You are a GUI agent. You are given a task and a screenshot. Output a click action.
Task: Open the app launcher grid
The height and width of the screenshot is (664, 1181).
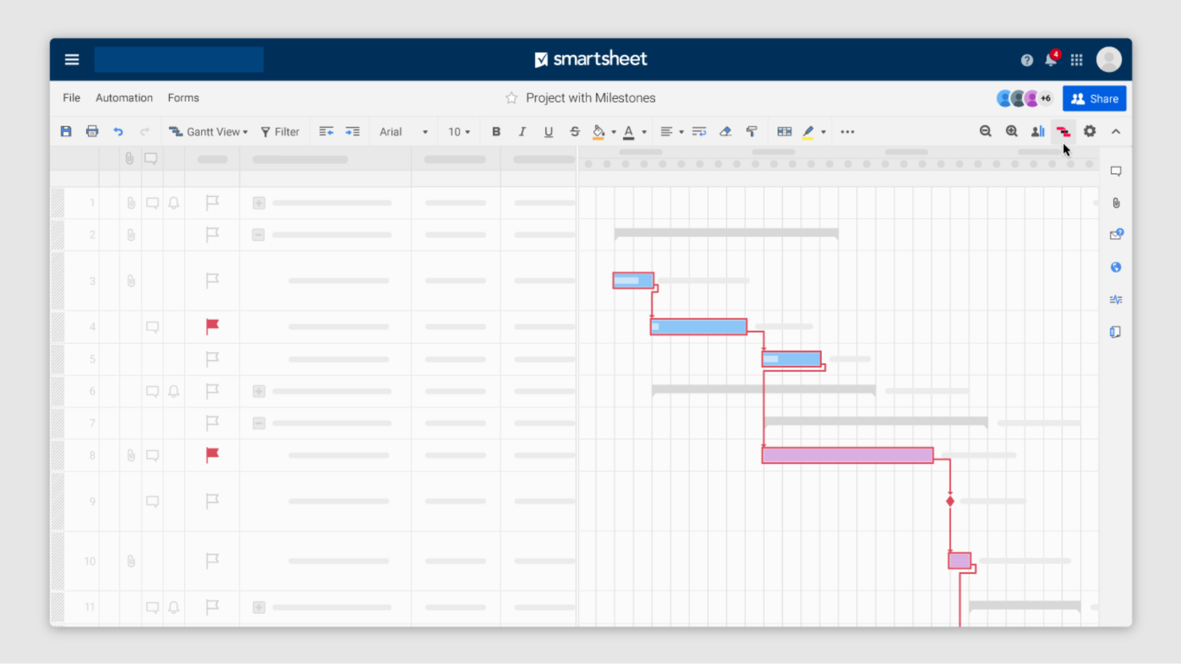(1076, 60)
